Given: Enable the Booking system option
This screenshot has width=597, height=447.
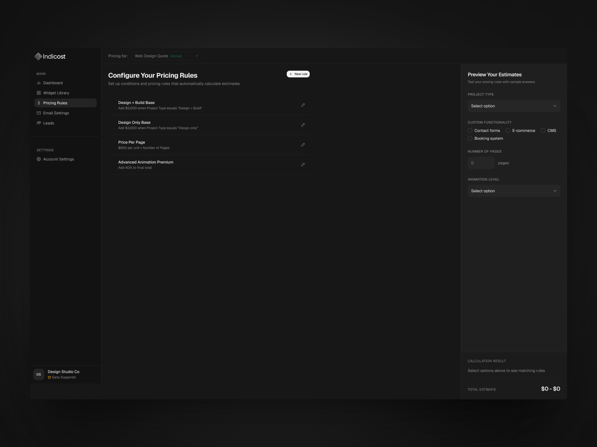Looking at the screenshot, I should (x=470, y=138).
